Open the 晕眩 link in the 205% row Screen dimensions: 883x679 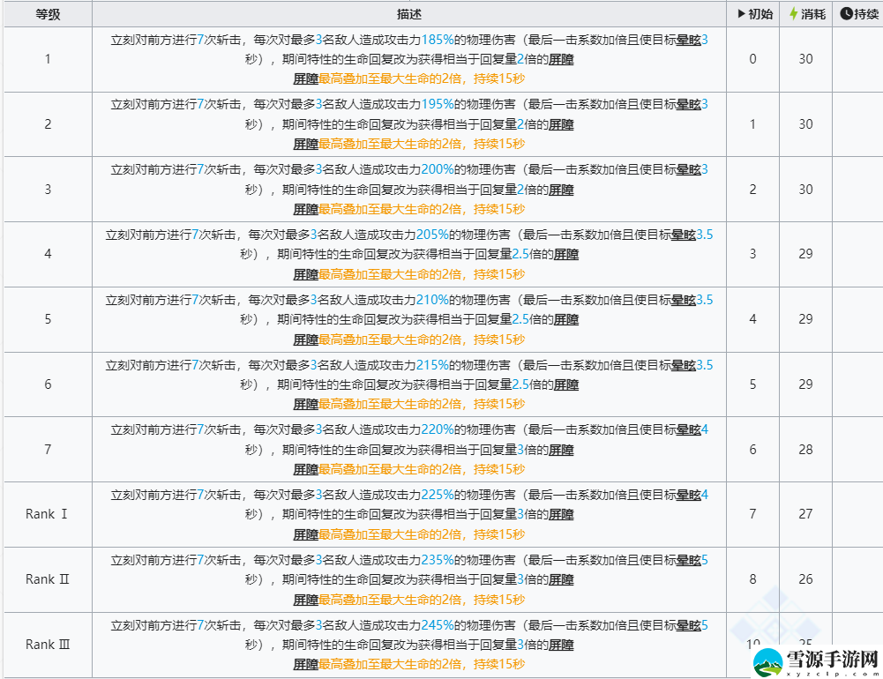pyautogui.click(x=684, y=235)
